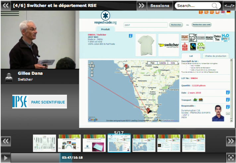Switch map to Plan view
The height and width of the screenshot is (163, 236).
click(152, 63)
